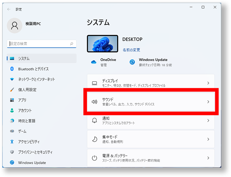Click the focus mode moon icon
Screen dimensions: 231x177
(x=94, y=139)
